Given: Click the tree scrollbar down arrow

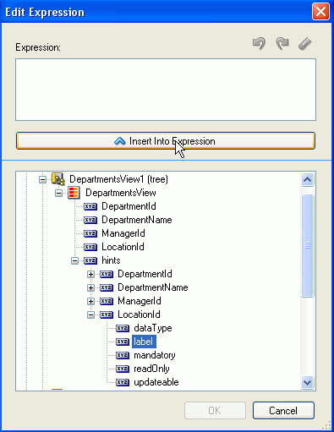Looking at the screenshot, I should [307, 382].
